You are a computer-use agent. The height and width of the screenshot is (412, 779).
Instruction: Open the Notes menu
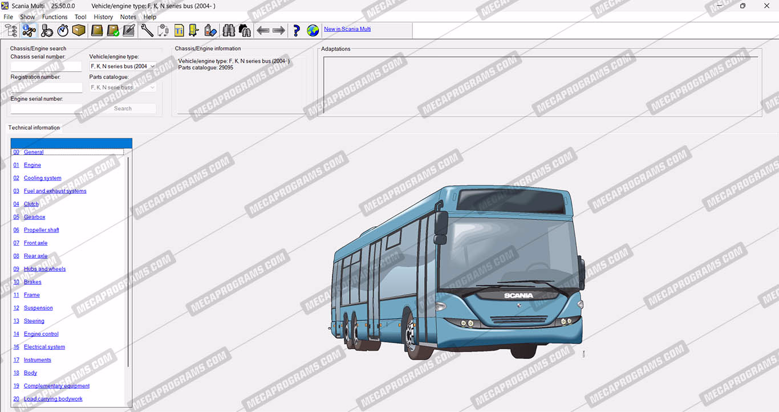pos(128,17)
